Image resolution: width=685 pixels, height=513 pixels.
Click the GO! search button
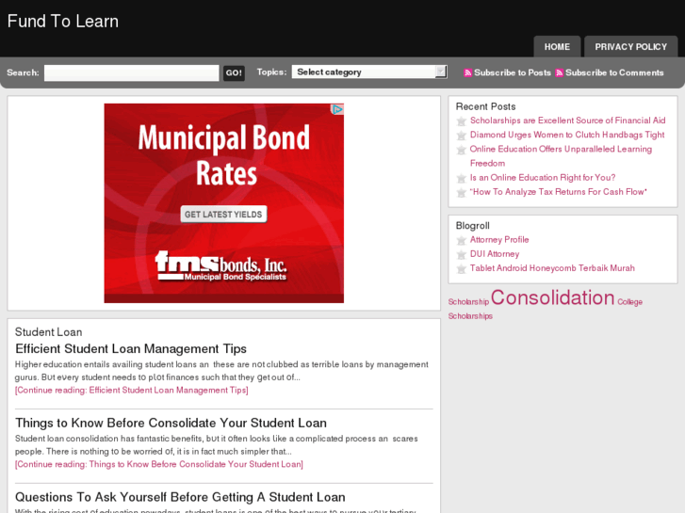pos(234,72)
